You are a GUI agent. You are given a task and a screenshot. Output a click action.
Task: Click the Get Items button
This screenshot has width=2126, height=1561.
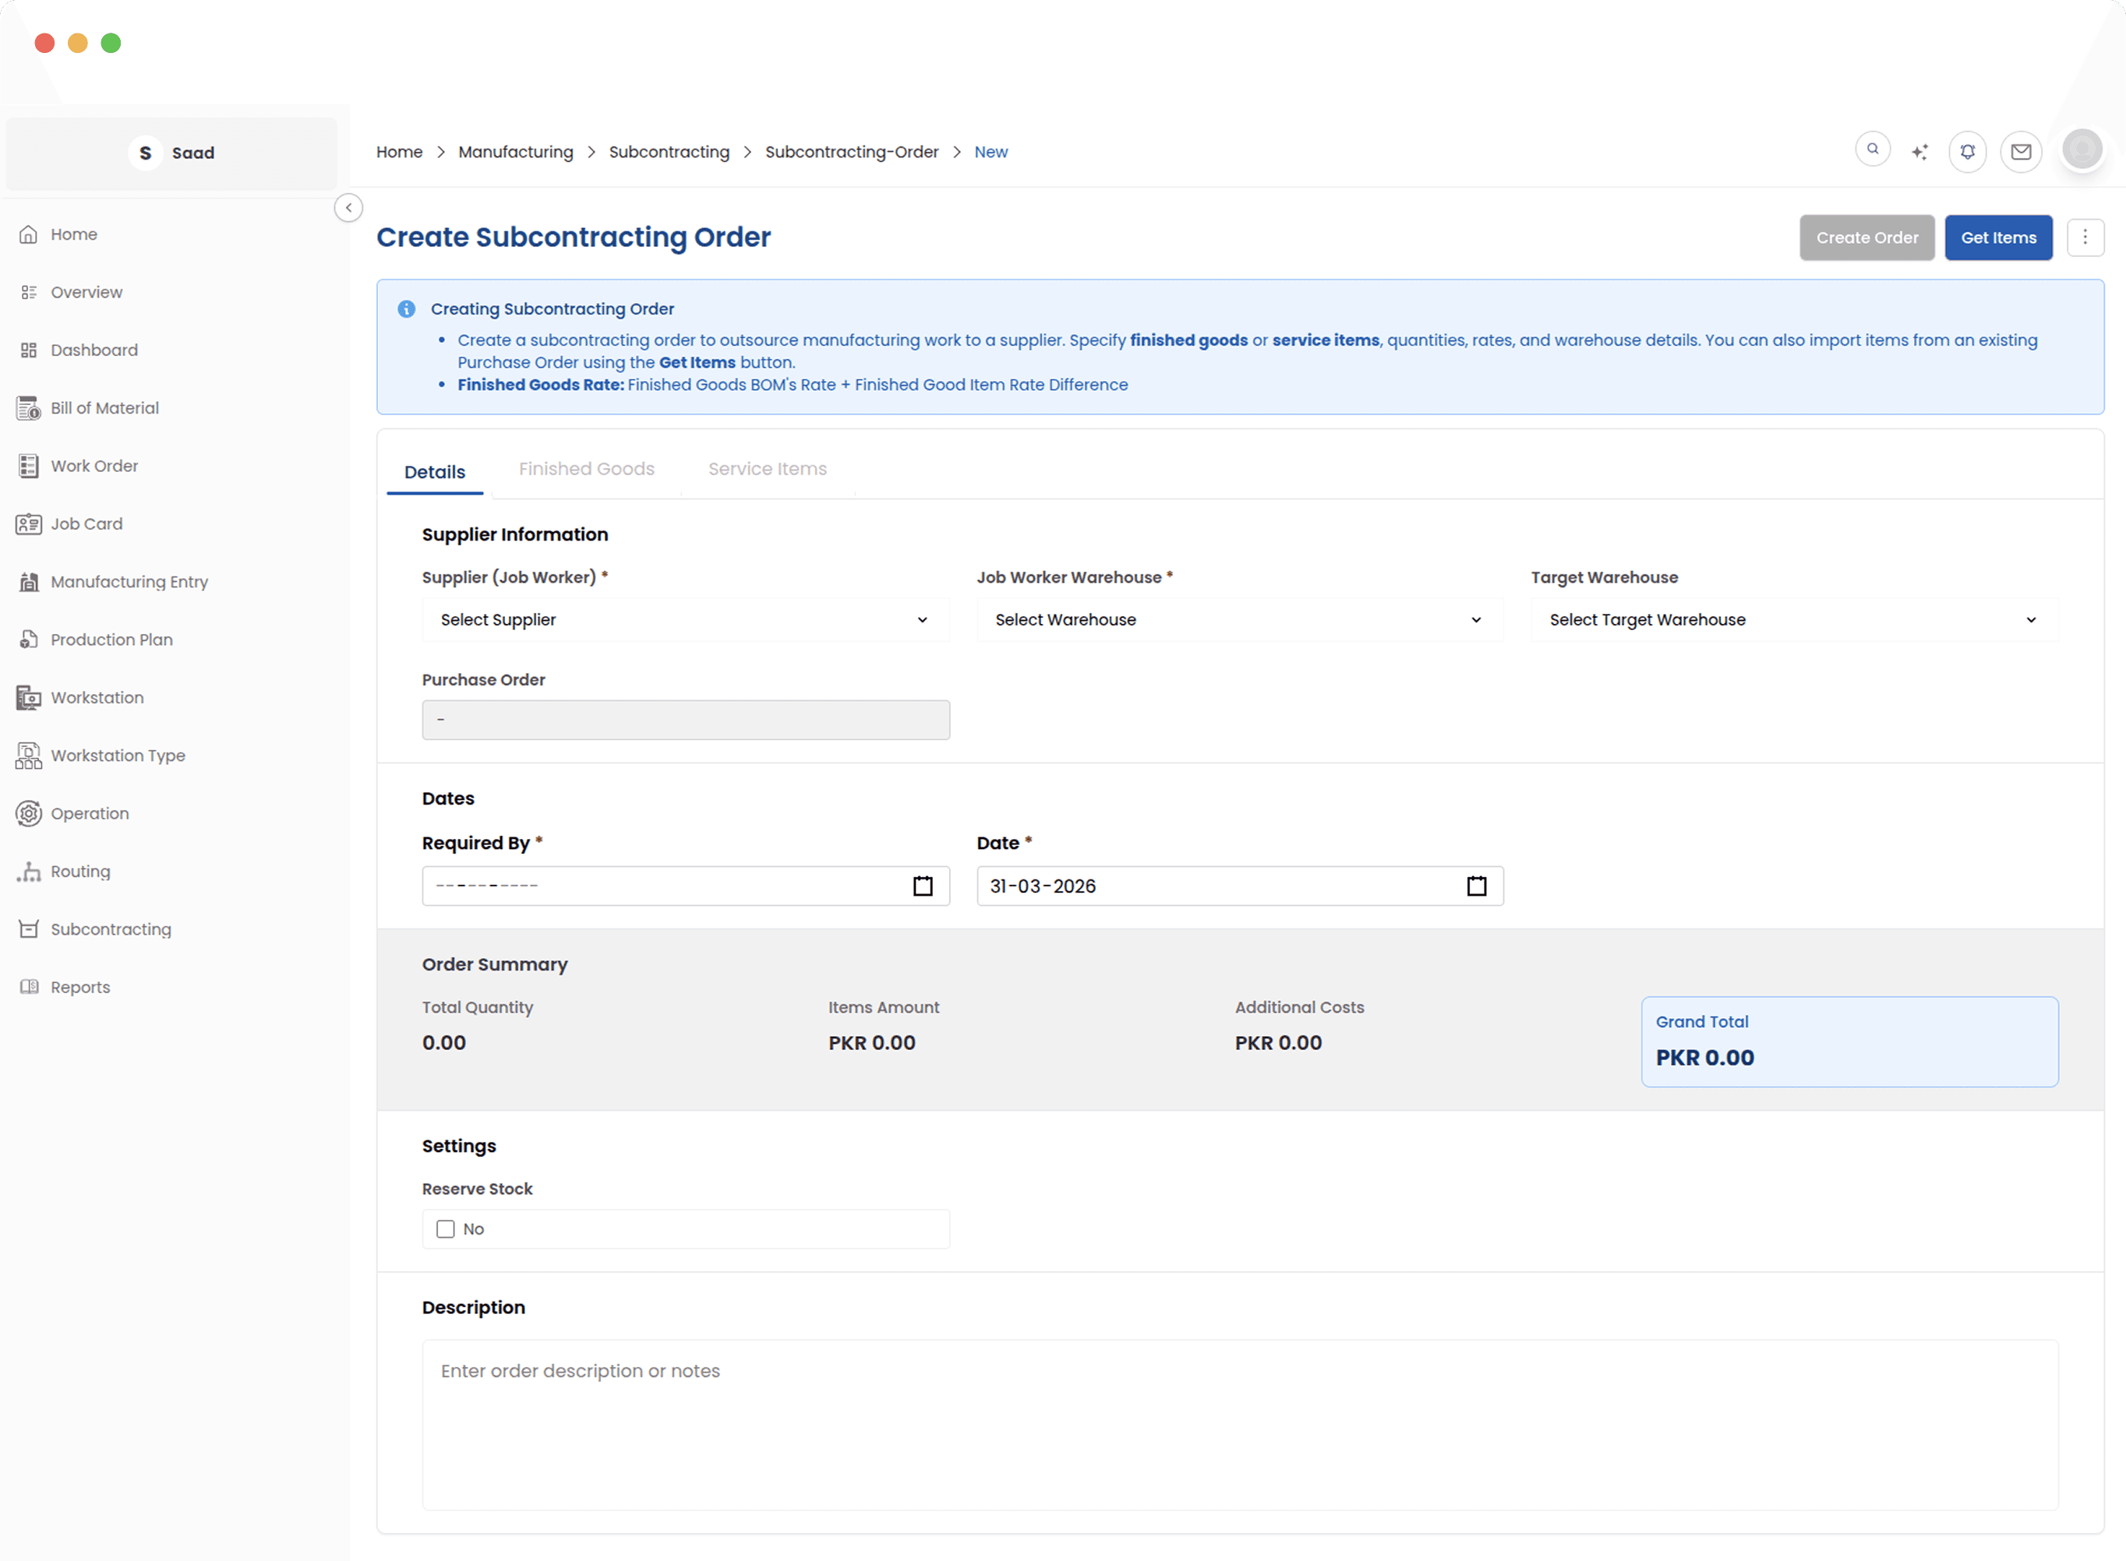[1998, 237]
